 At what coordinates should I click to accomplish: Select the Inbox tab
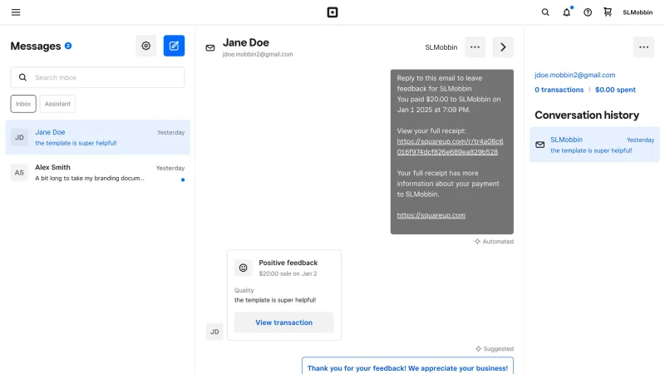23,104
